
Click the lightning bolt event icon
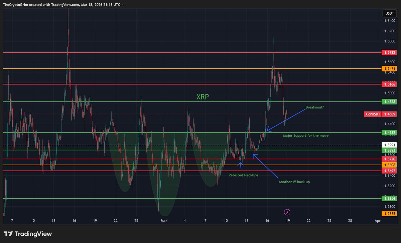[x=287, y=212]
